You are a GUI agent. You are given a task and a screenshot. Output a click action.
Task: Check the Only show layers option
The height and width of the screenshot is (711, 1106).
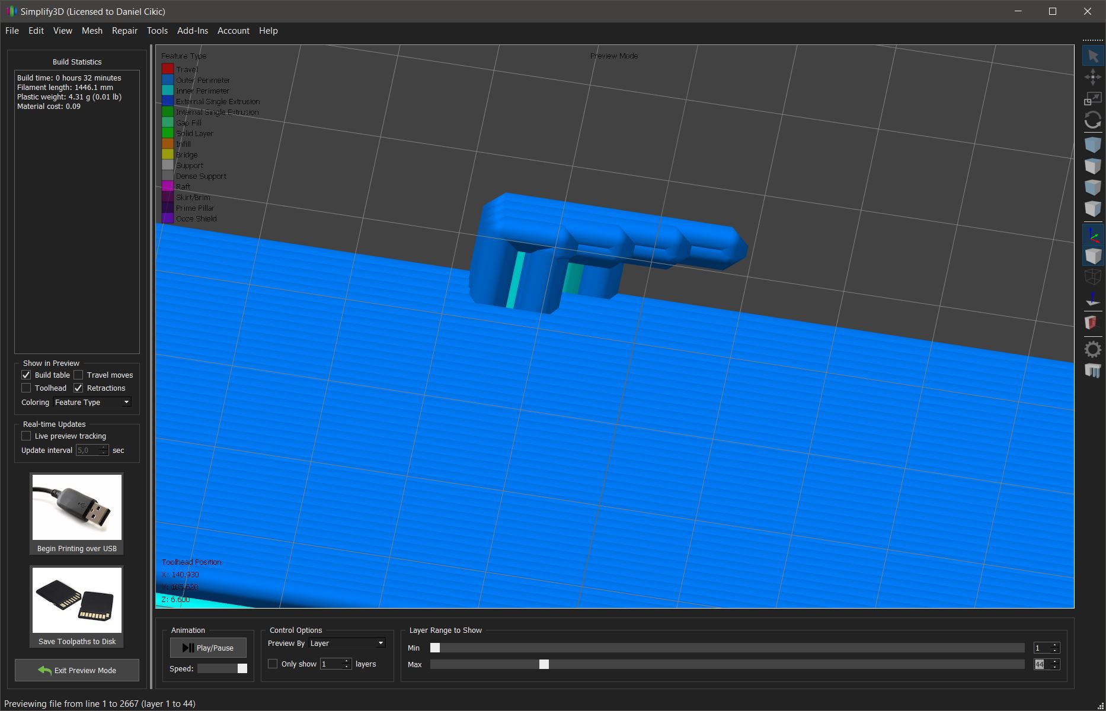(273, 664)
